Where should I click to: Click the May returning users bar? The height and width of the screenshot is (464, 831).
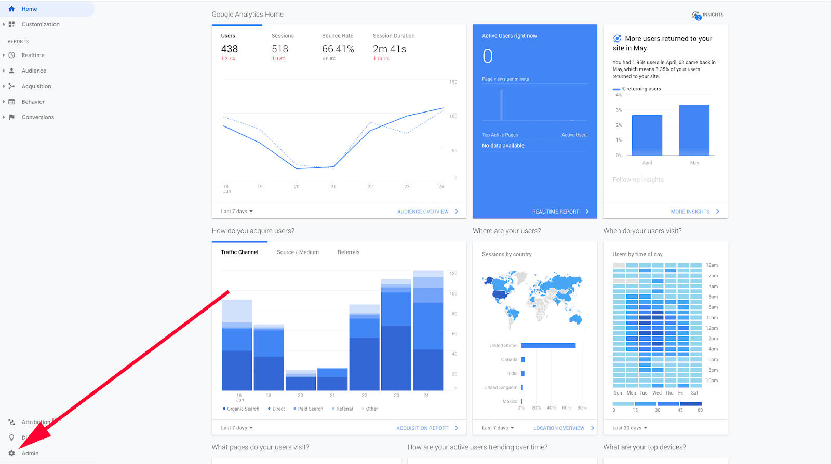pos(694,130)
